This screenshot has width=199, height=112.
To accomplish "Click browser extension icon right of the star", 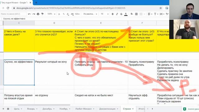I will coord(167,8).
